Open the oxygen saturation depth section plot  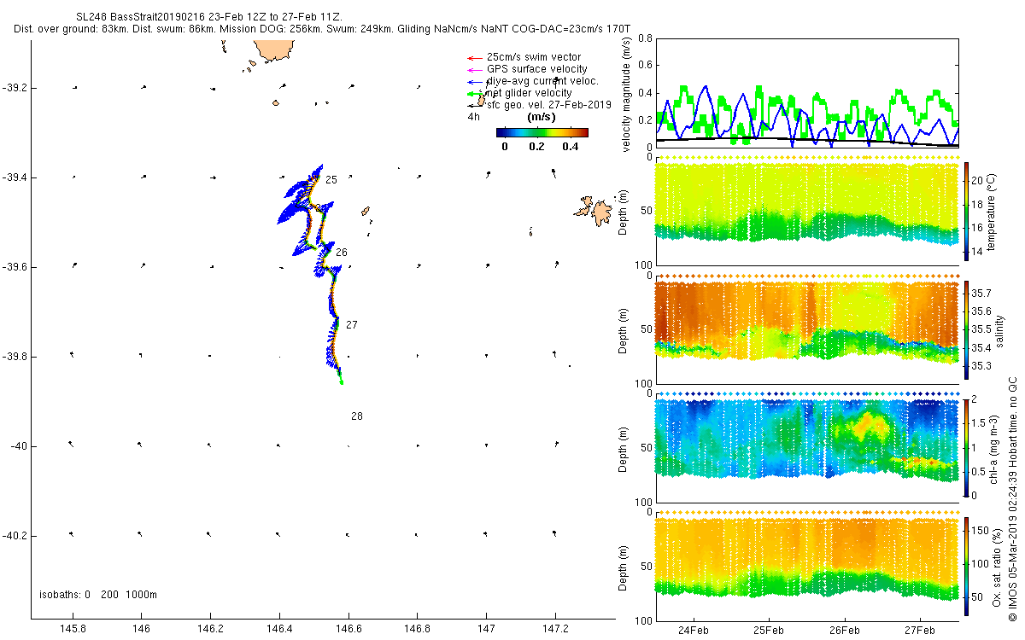pyautogui.click(x=806, y=566)
